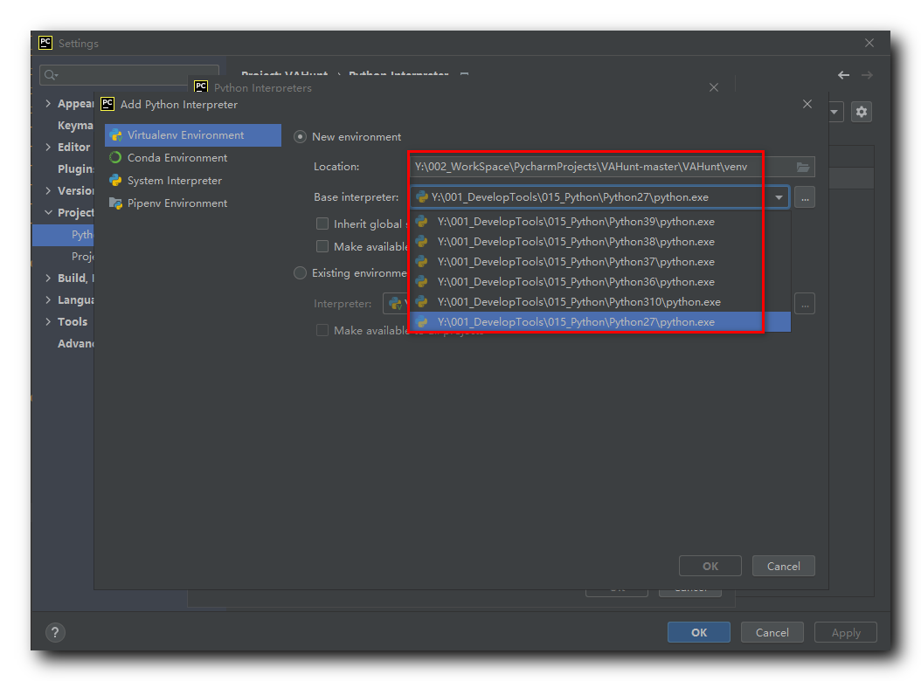Click gear icon in Settings interpreter page

pos(861,112)
